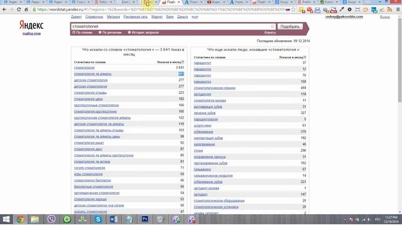Click the '3 641' impressions value
Screen dimensions: 402x226
[x=180, y=68]
